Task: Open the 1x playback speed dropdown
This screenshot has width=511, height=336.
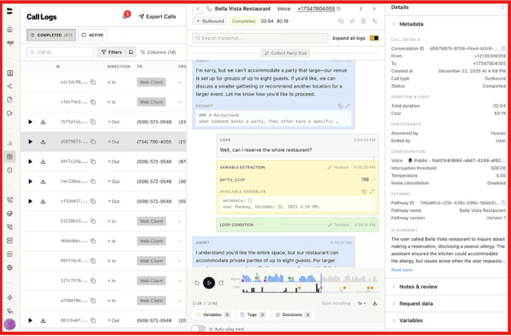Action: [362, 303]
